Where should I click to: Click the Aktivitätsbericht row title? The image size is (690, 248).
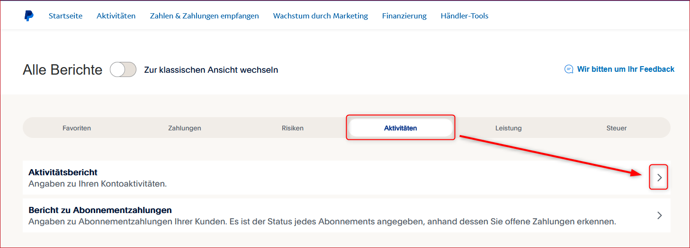coord(63,172)
